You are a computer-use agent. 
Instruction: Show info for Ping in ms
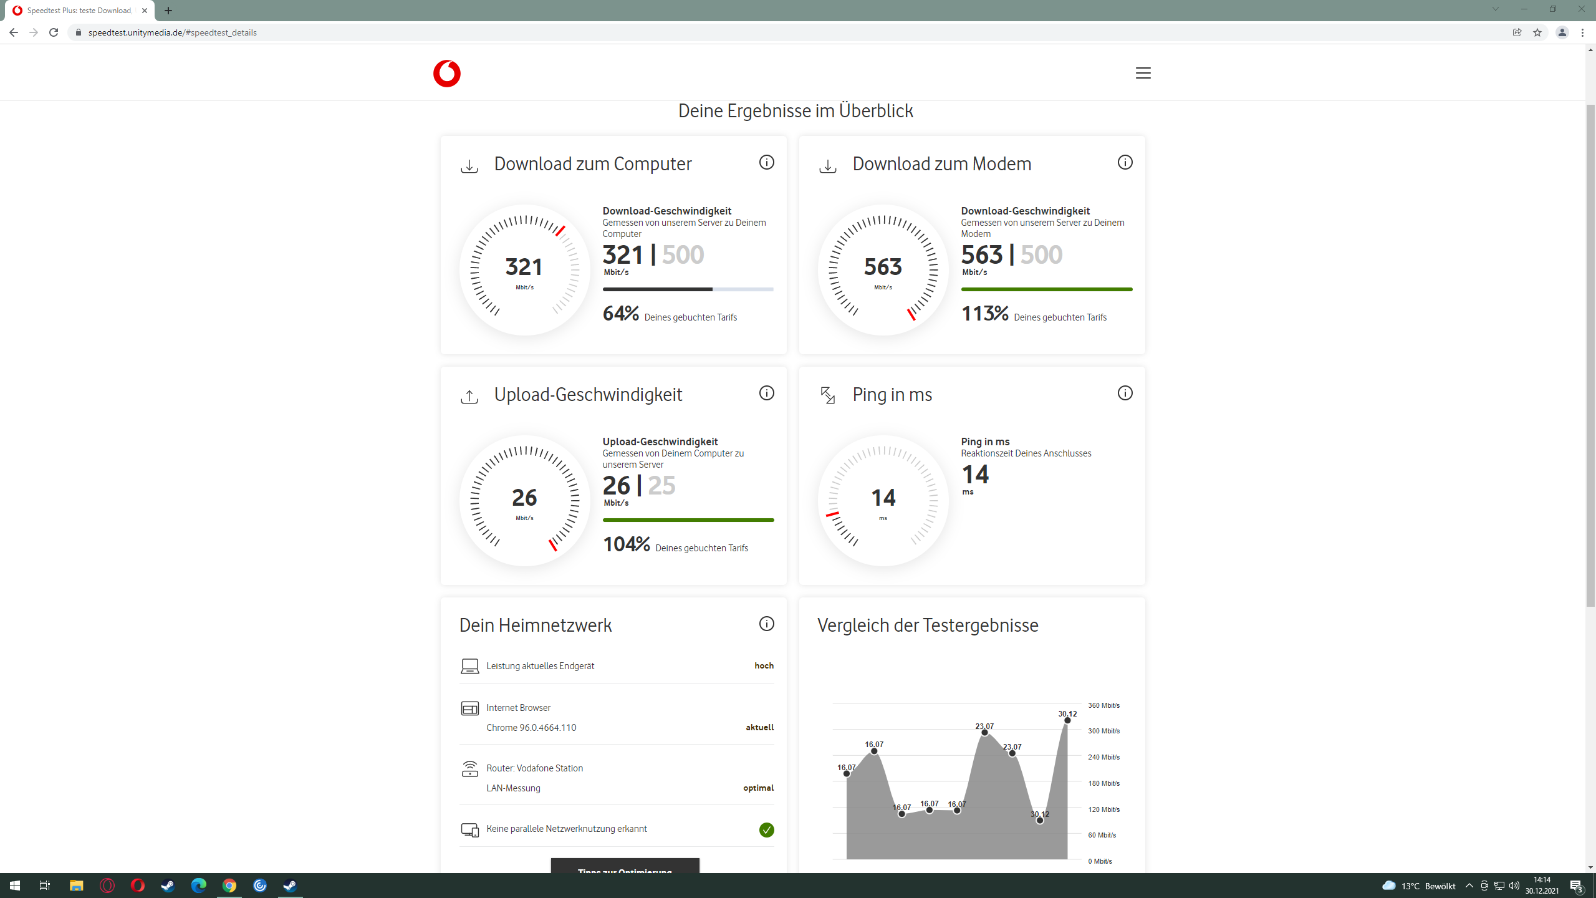tap(1125, 393)
